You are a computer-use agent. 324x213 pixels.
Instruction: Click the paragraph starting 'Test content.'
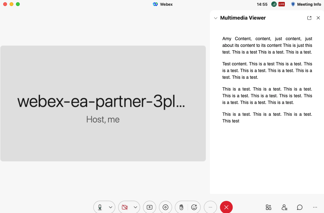[x=267, y=70]
